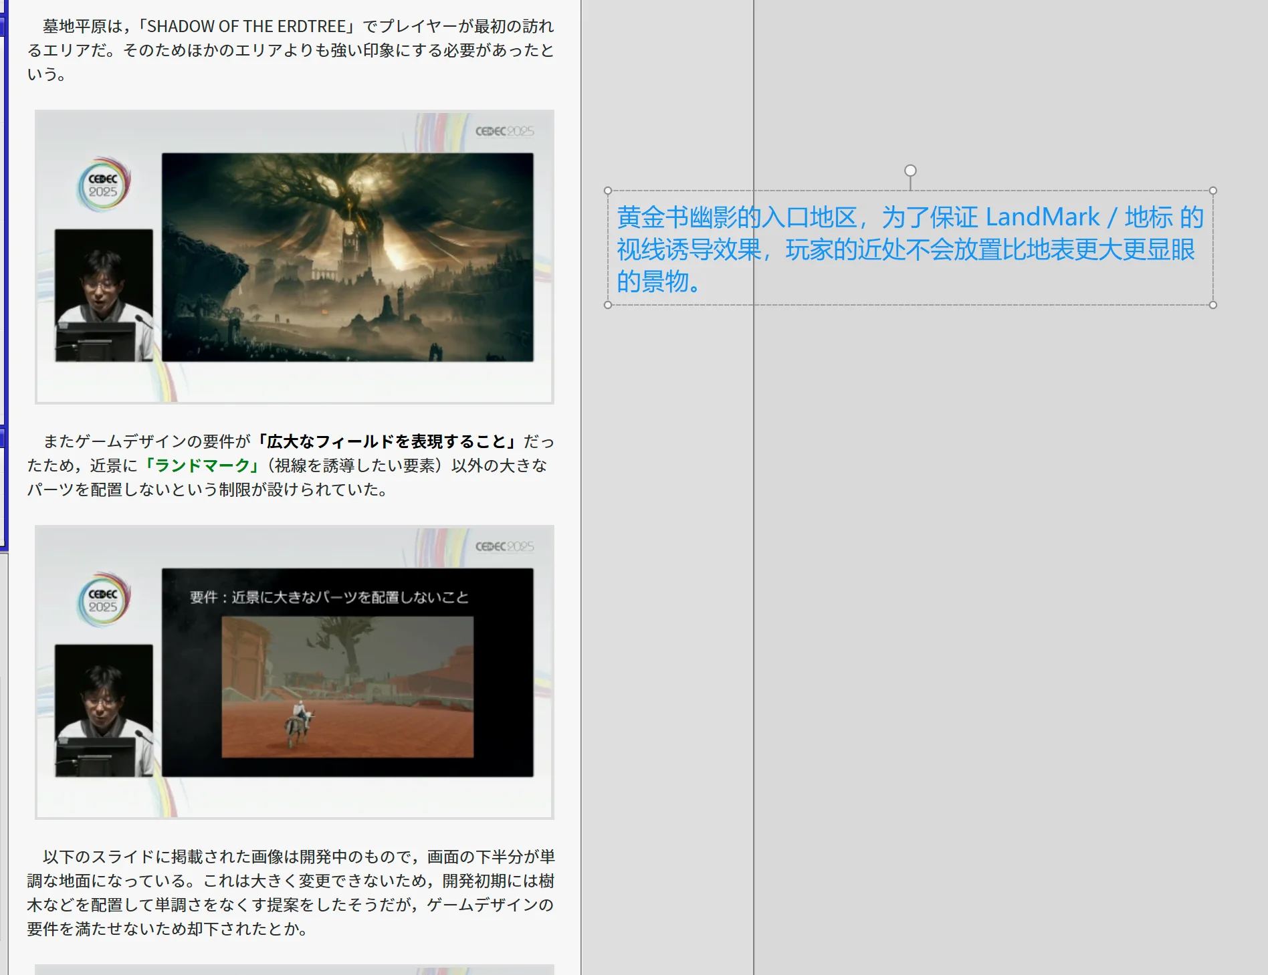This screenshot has width=1268, height=975.
Task: Select the bottom-left resize handle of the text box
Action: 608,305
